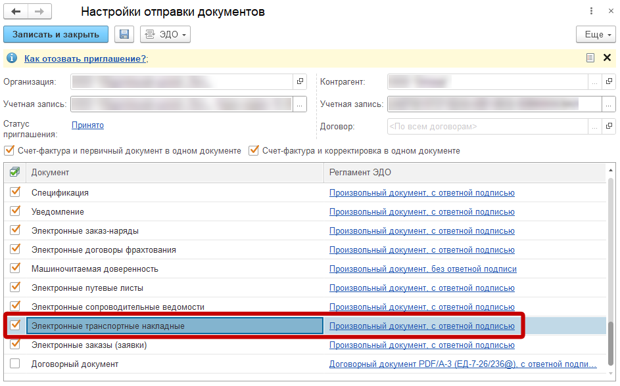Open the notification list icon
Screen dimensions: 620x386
590,58
